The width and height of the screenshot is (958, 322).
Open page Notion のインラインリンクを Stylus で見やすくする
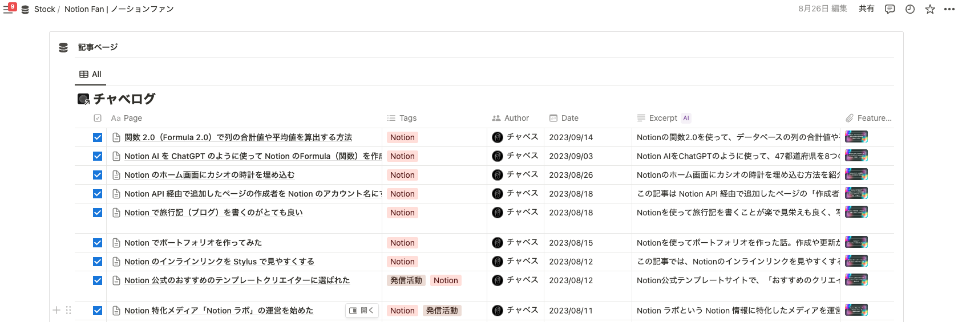[219, 262]
